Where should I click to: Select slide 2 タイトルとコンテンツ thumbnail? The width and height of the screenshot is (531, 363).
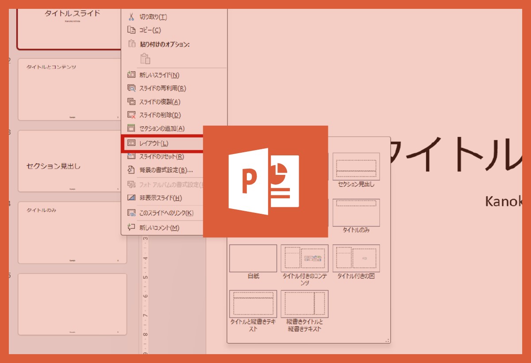(x=71, y=89)
